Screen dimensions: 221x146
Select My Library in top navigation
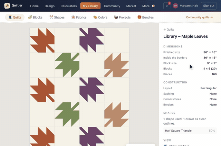pyautogui.click(x=90, y=6)
